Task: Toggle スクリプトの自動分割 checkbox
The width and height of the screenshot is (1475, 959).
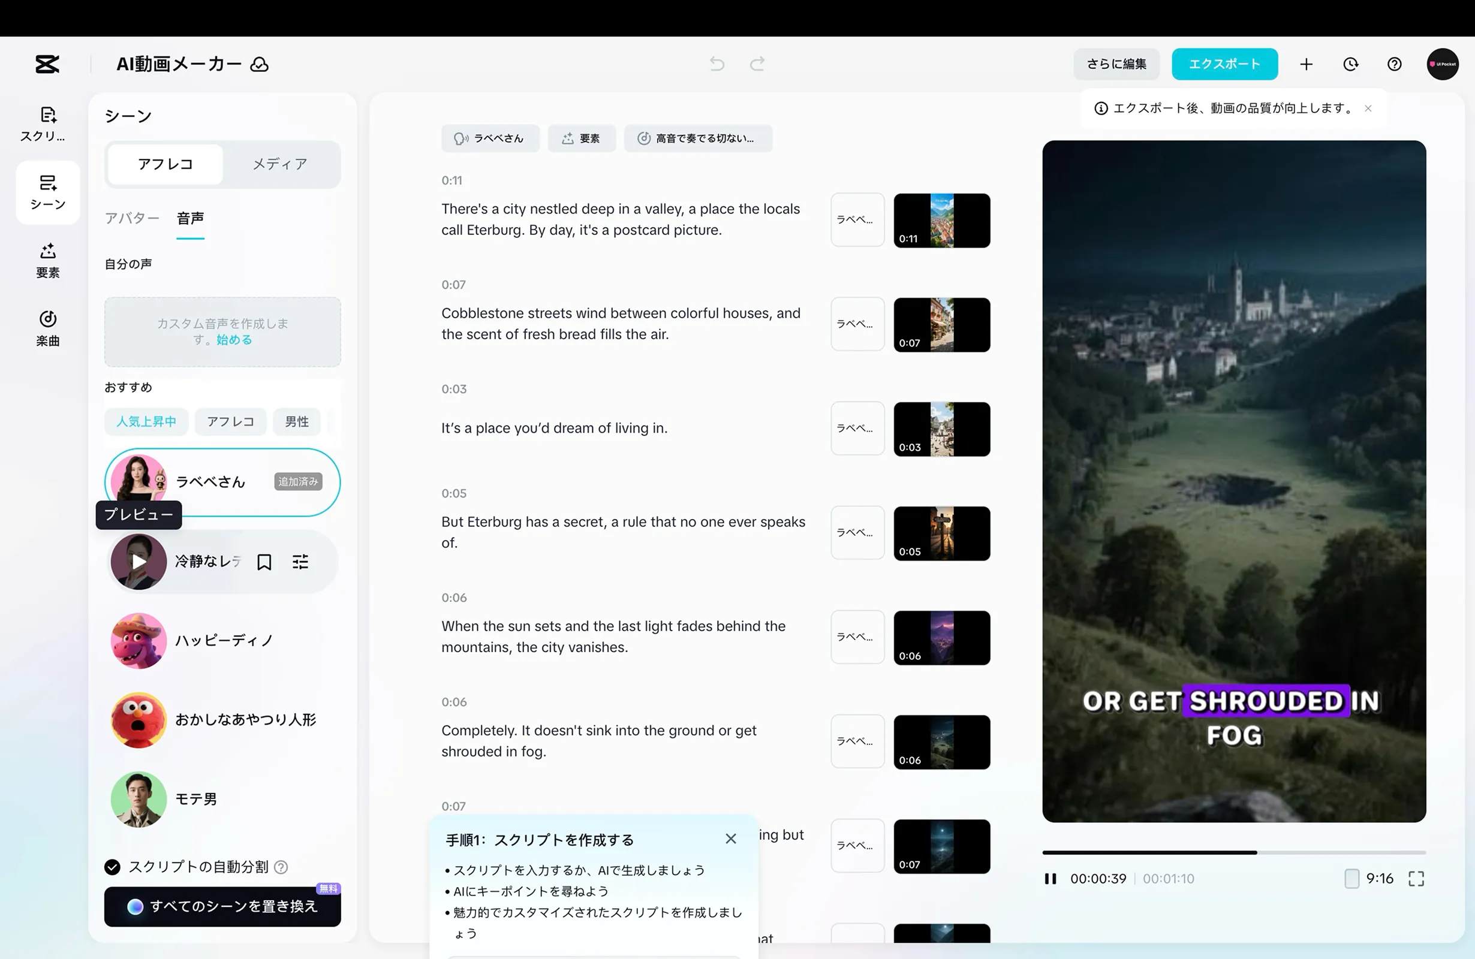Action: 112,867
